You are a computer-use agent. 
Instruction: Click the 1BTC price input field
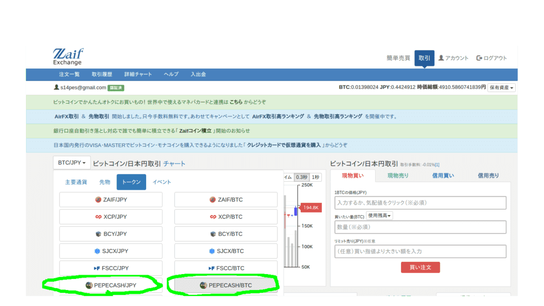420,203
